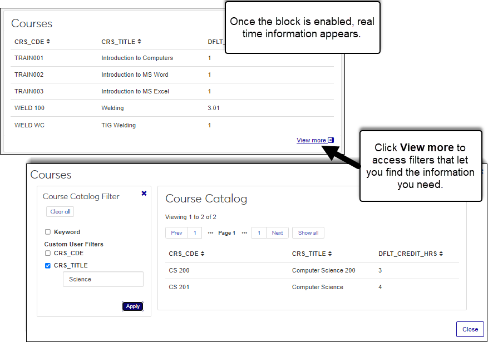
Task: Select Introduction to Computers title
Action: coord(137,58)
